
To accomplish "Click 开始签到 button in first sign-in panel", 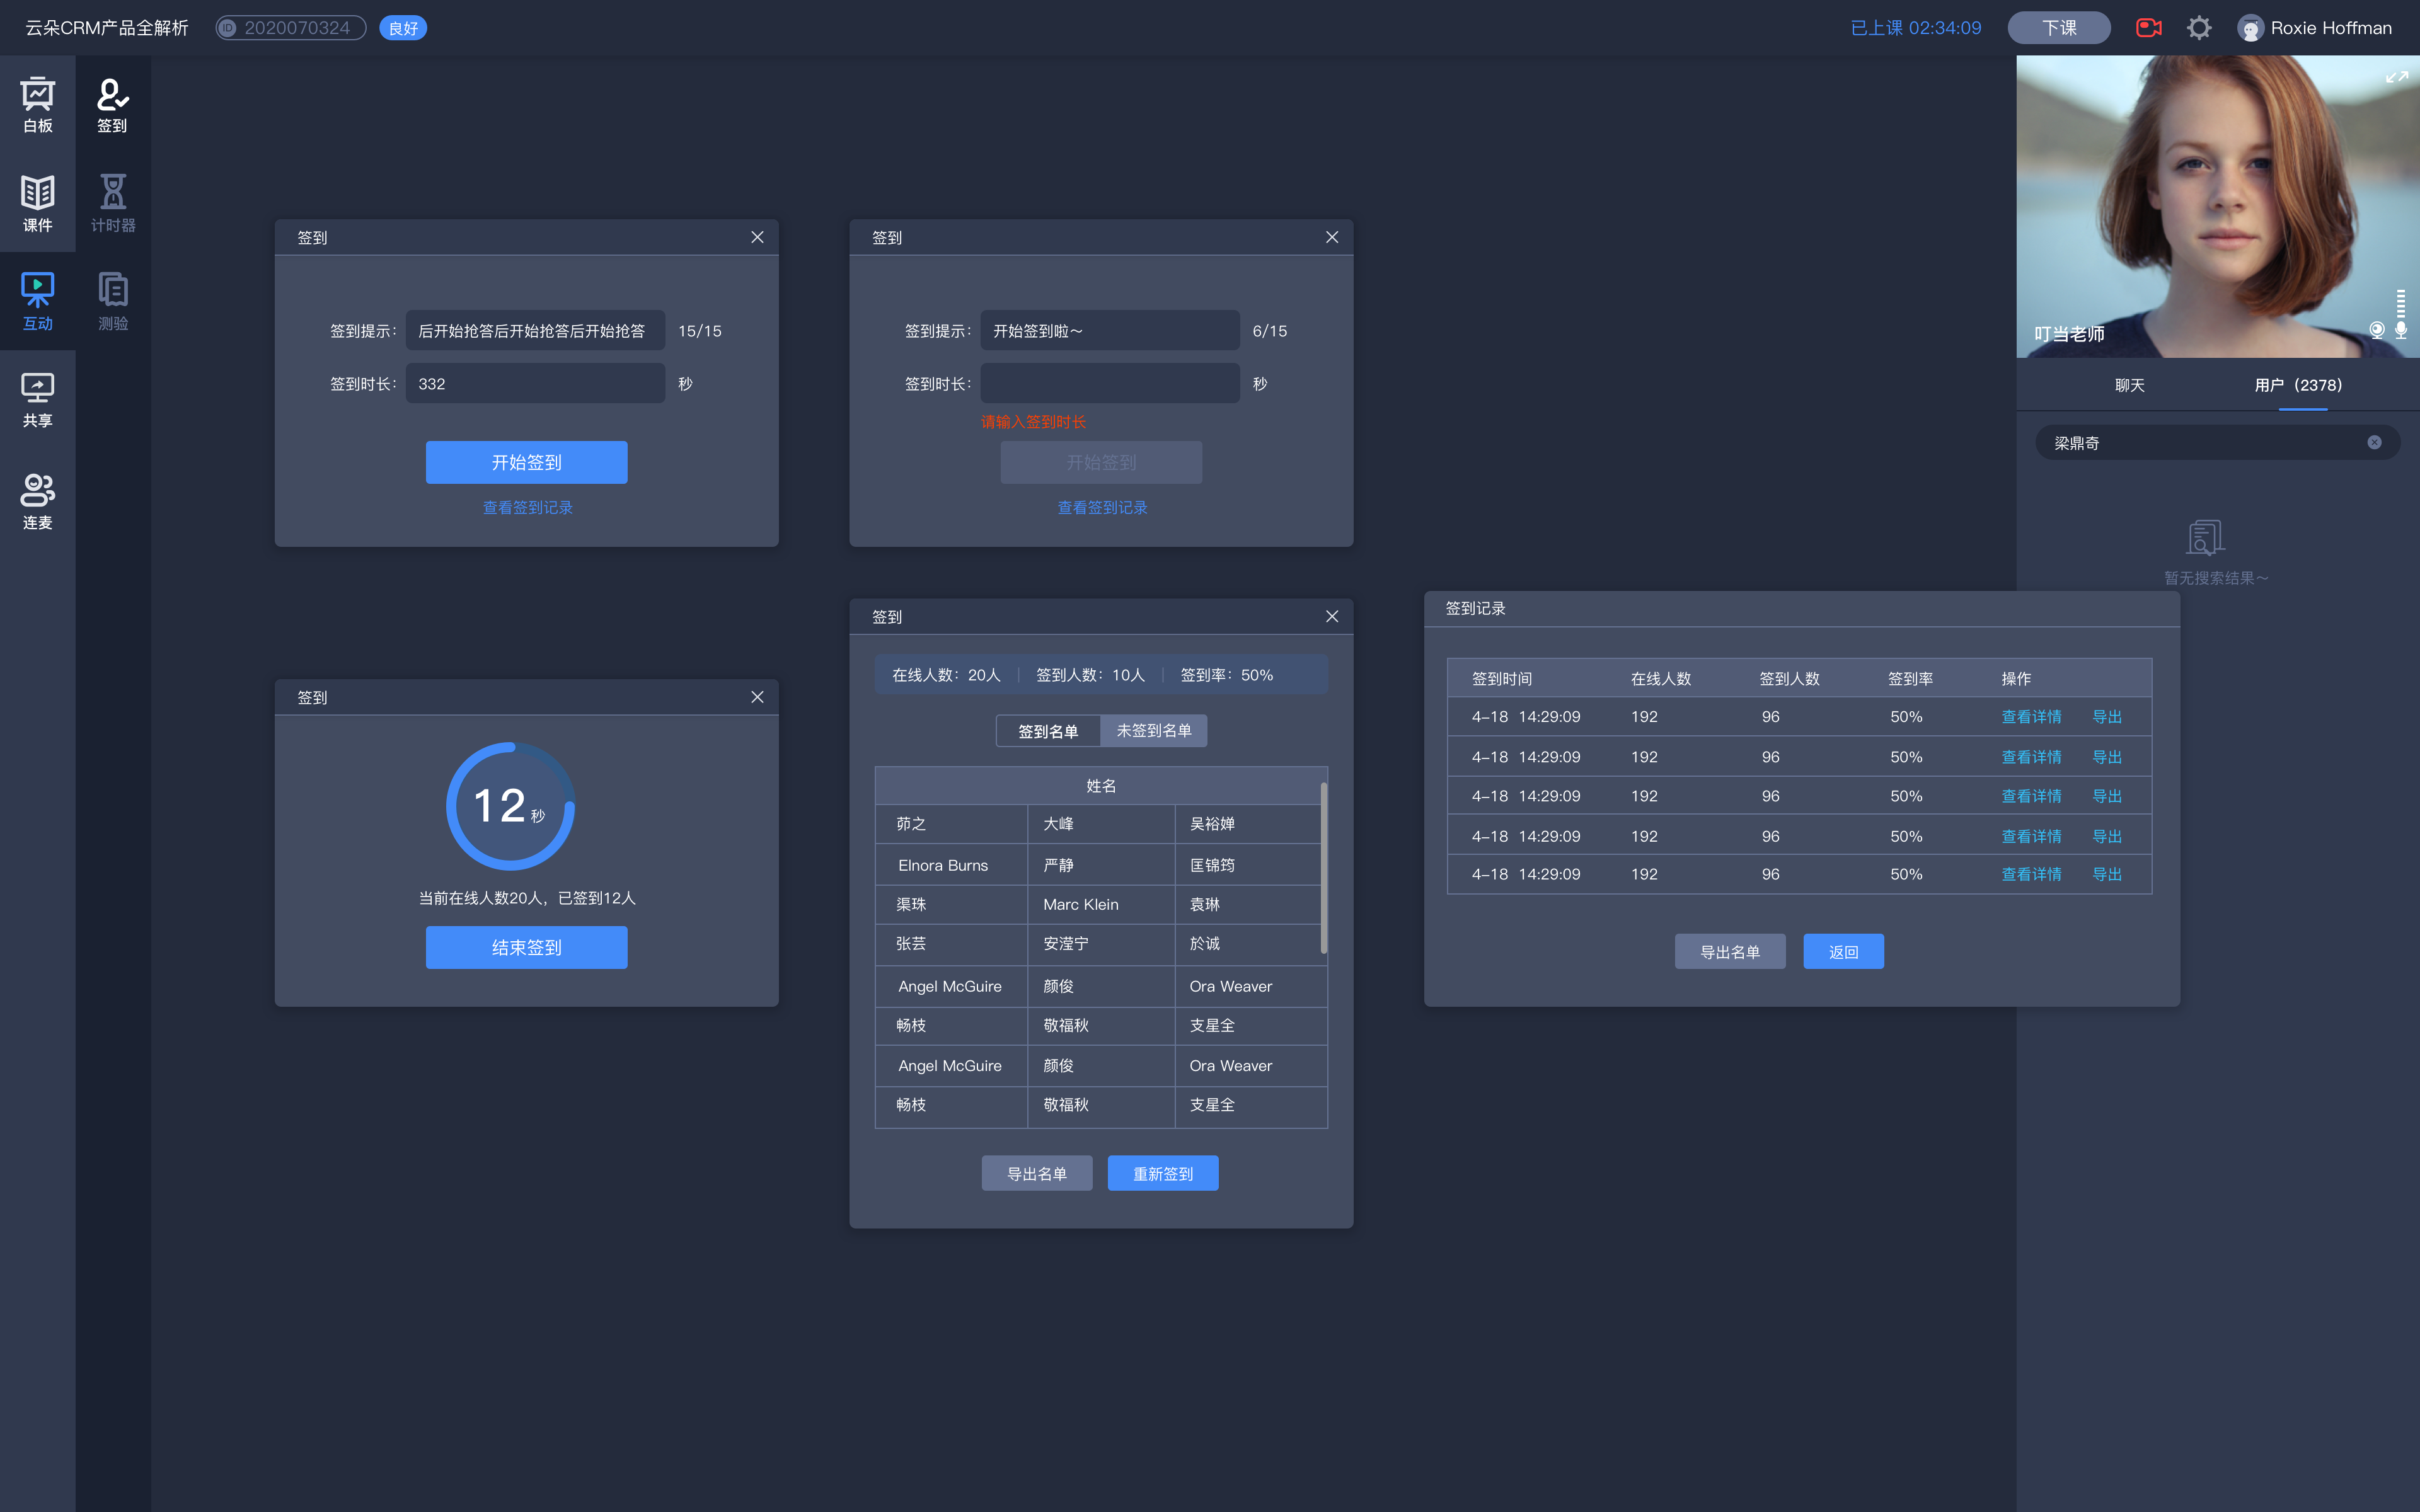I will (526, 462).
